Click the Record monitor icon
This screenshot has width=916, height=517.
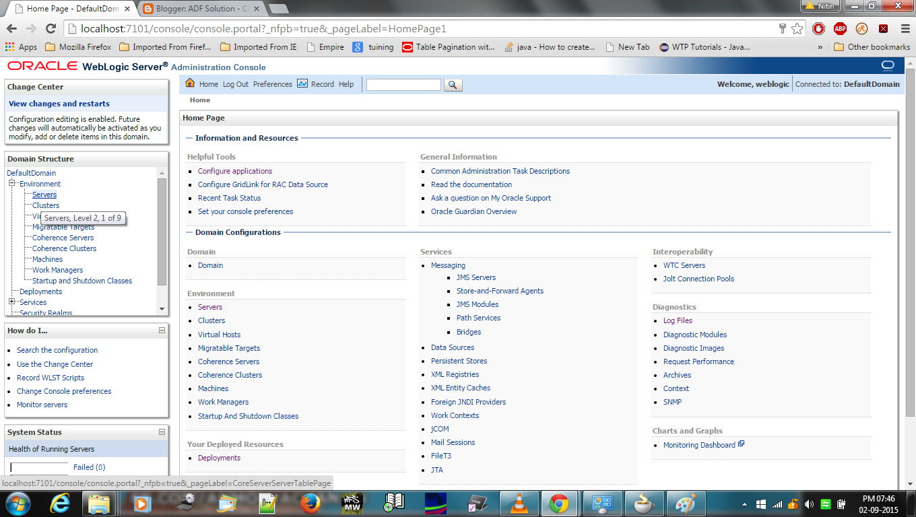(x=302, y=83)
